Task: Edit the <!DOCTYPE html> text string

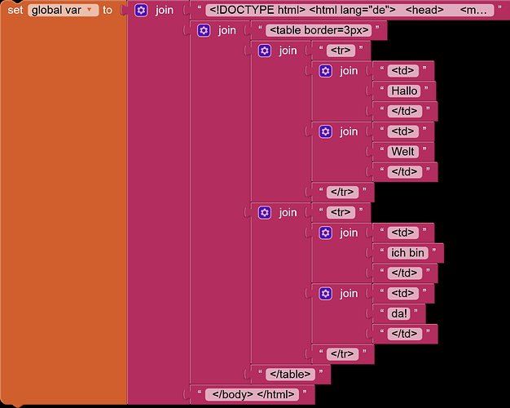Action: (x=350, y=10)
